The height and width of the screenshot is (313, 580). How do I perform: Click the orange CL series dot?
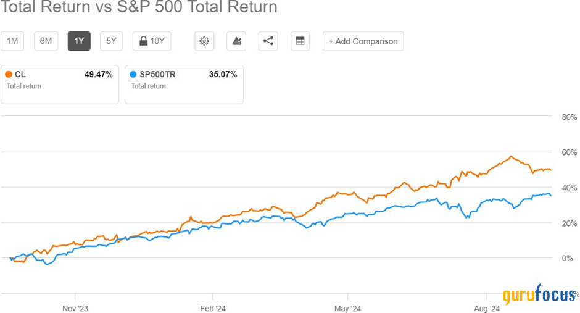coord(9,75)
